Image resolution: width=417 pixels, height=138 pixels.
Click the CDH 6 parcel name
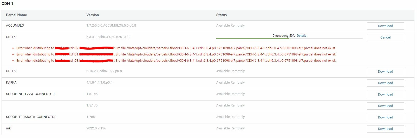(11, 37)
